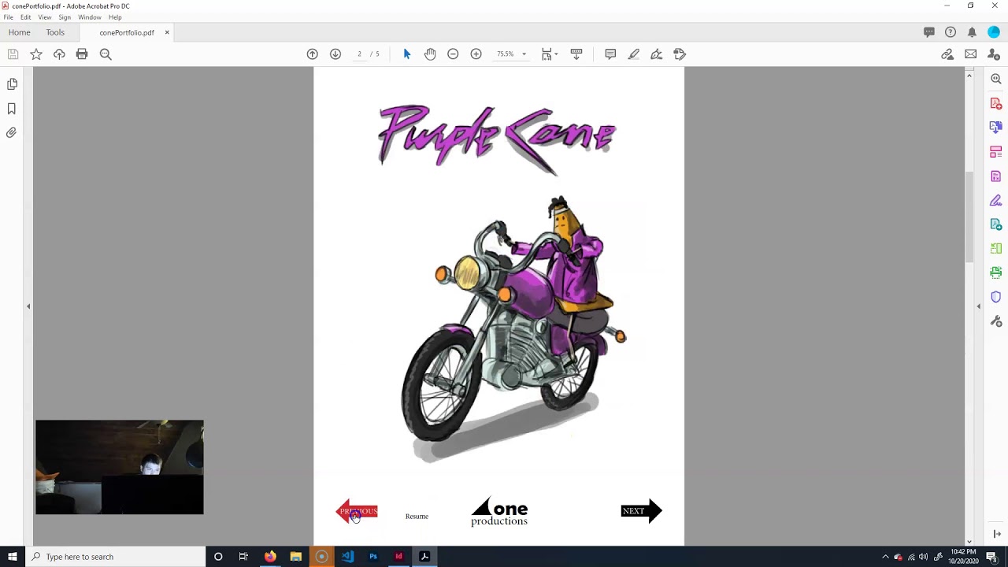Click the black NEXT arrow button
The width and height of the screenshot is (1008, 567).
point(641,511)
